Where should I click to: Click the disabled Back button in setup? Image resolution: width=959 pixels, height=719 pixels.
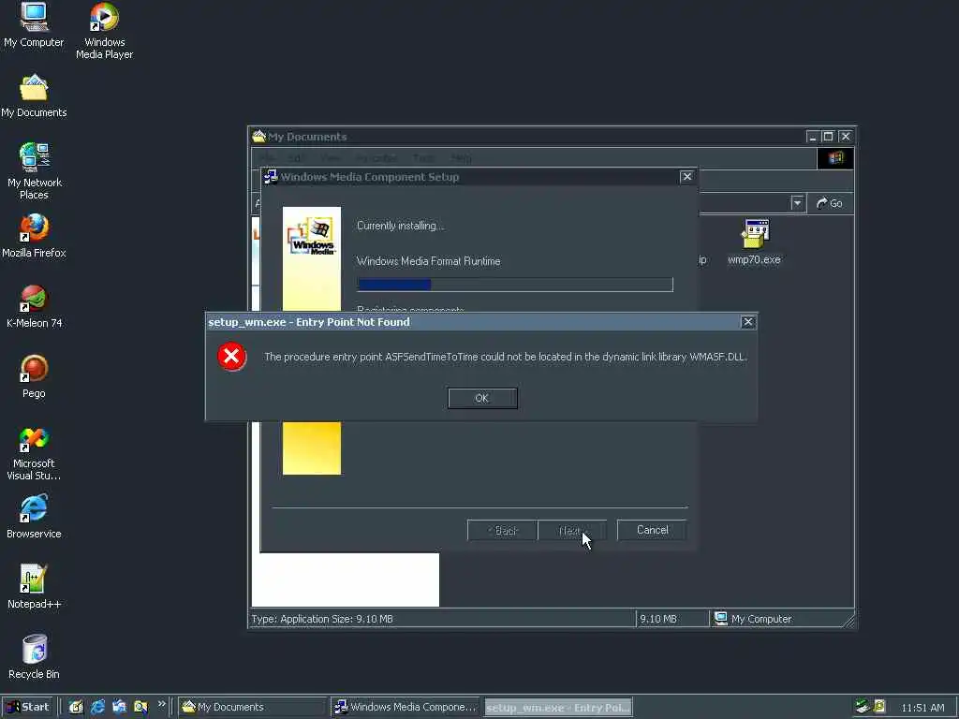[x=502, y=530]
